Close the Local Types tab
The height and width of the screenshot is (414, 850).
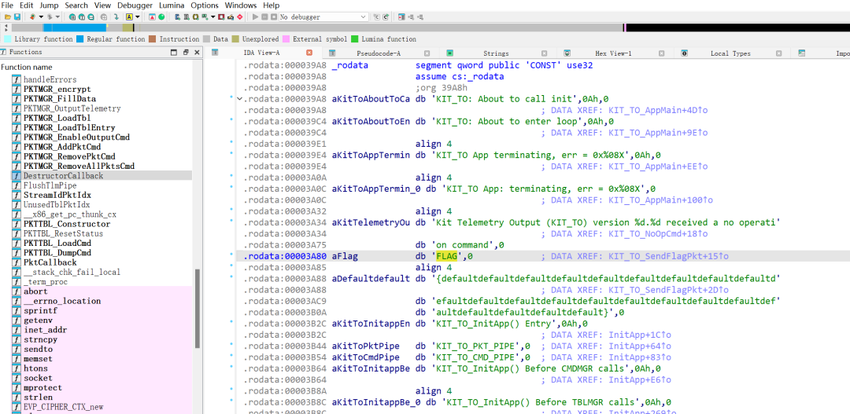click(779, 53)
